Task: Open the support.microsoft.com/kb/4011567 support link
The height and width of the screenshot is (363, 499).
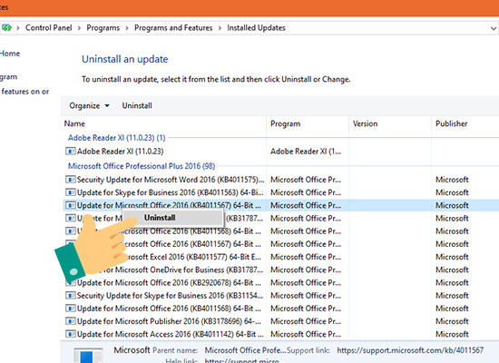Action: [410, 350]
